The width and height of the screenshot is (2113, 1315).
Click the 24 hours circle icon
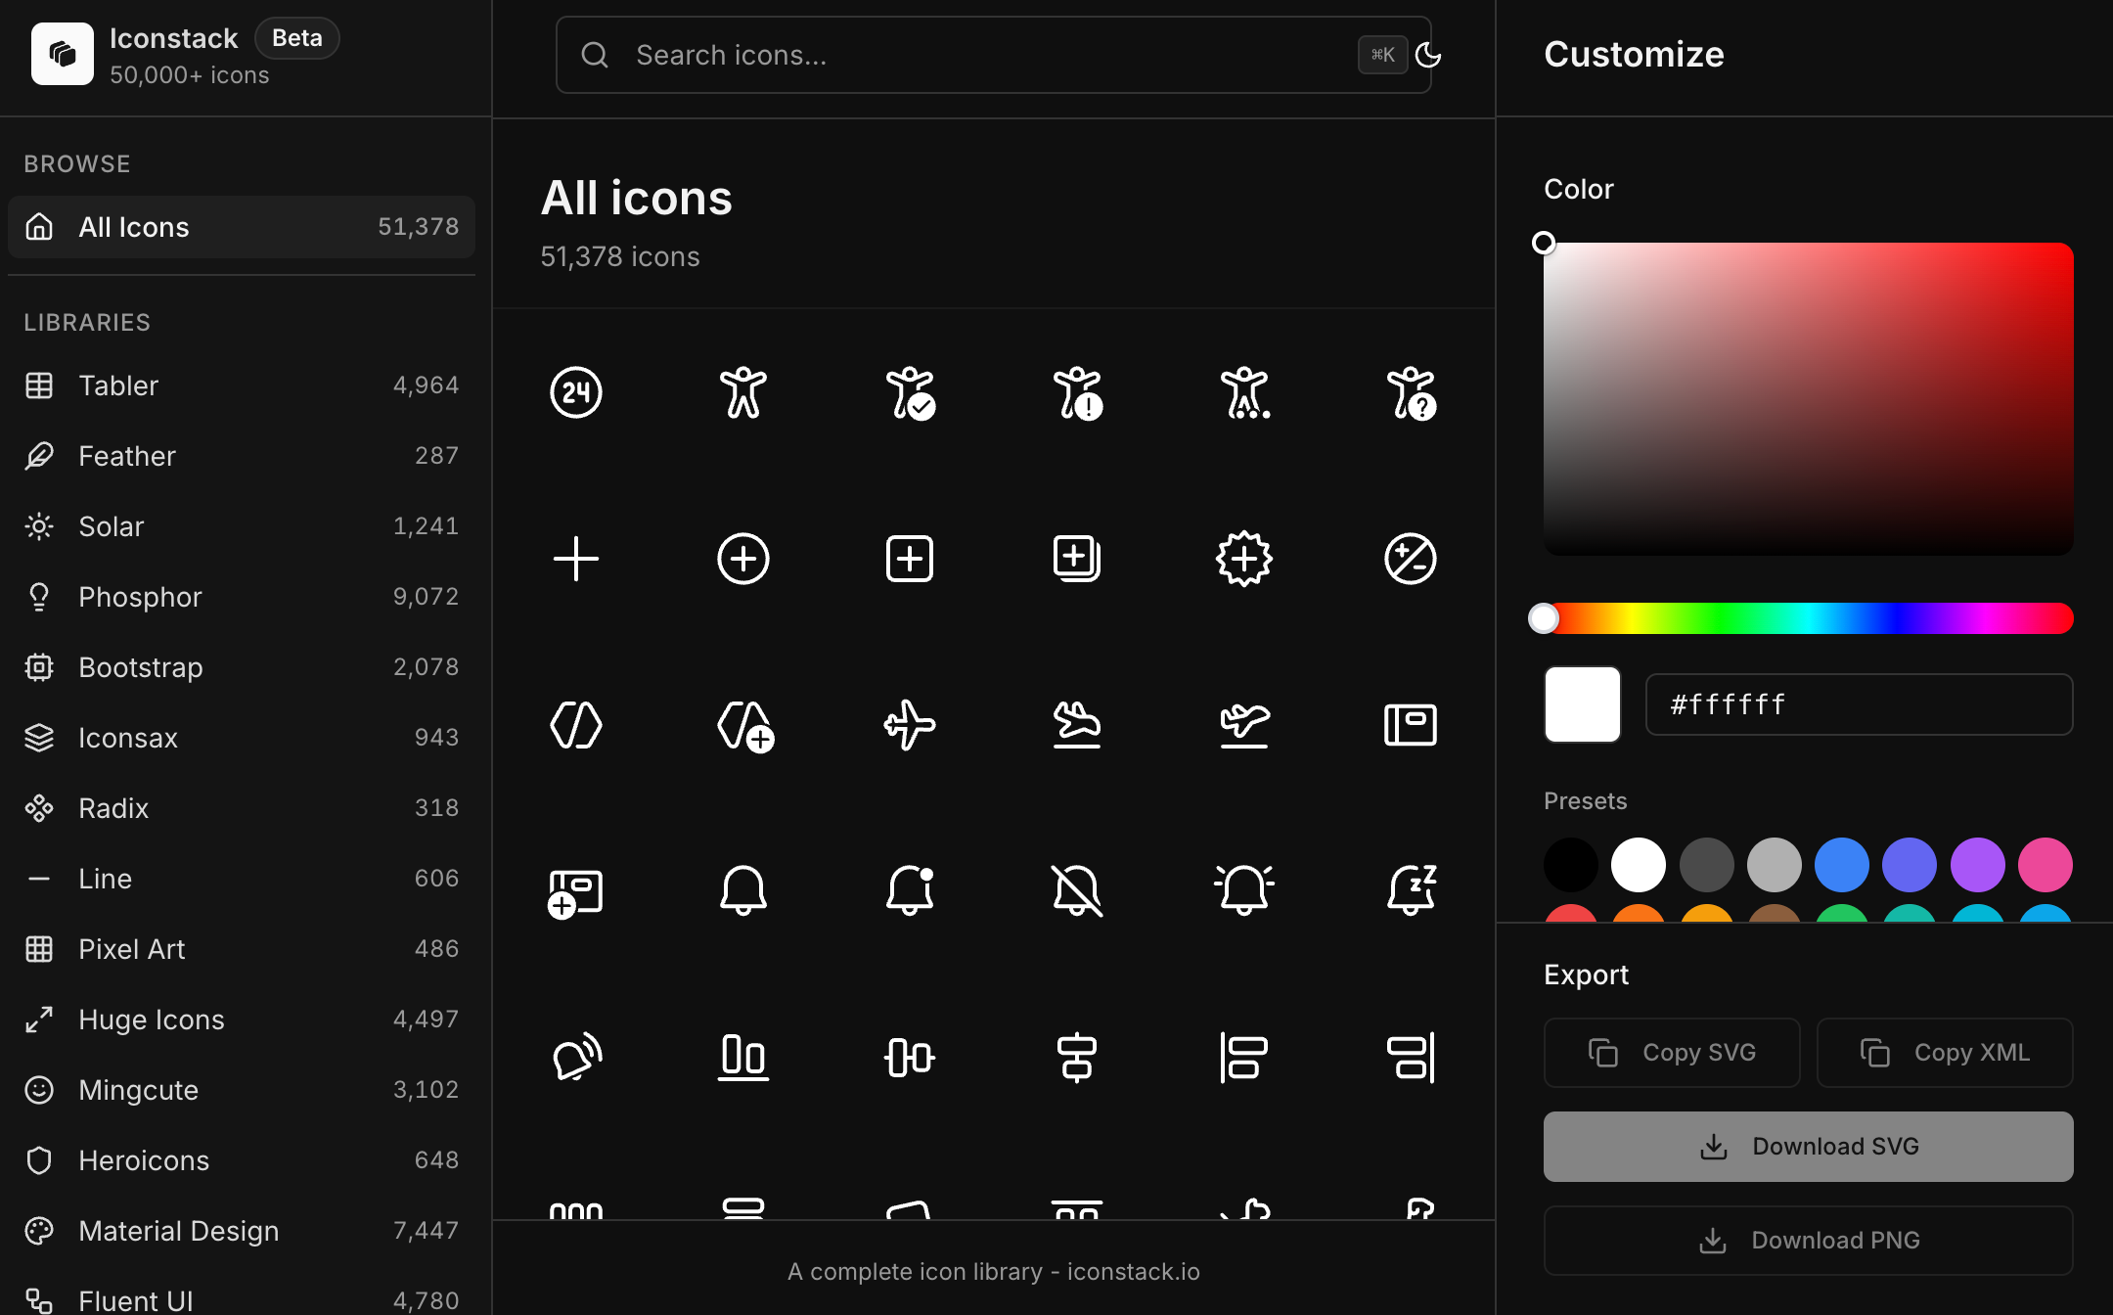pos(576,392)
